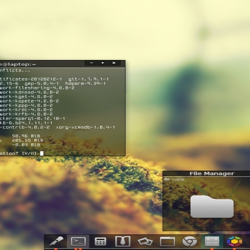
Task: Click 'xorg-xcmsdb-1.0.4-1' in terminal
Action: (x=86, y=127)
